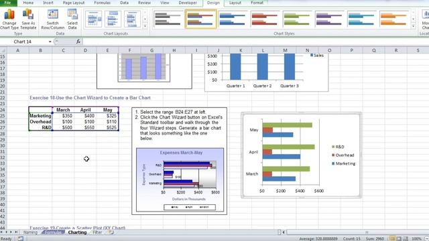Expand the Chart Styles gallery More arrow
Viewport: 429px width, 241px height.
[x=414, y=26]
